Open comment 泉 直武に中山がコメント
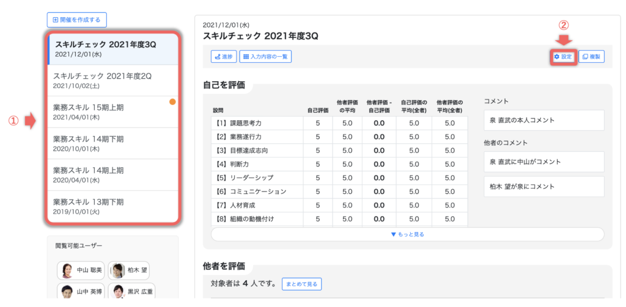 click(x=542, y=162)
